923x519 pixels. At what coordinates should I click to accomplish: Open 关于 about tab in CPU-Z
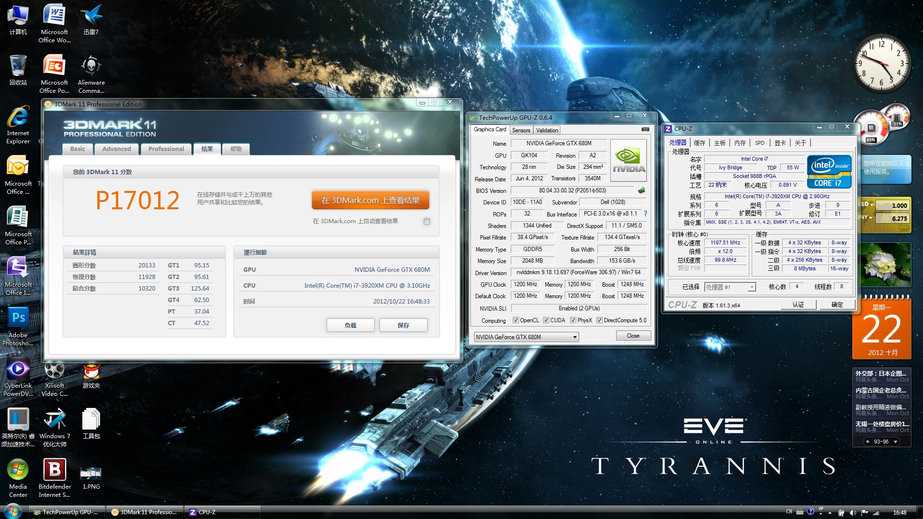click(800, 143)
